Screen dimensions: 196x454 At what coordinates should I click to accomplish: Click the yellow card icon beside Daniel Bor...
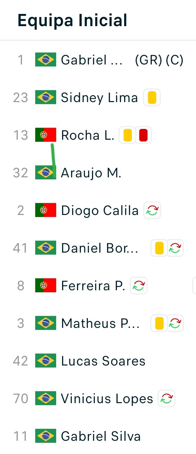pyautogui.click(x=159, y=248)
